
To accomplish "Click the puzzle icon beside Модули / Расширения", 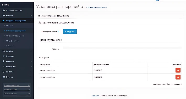I will tap(4, 21).
